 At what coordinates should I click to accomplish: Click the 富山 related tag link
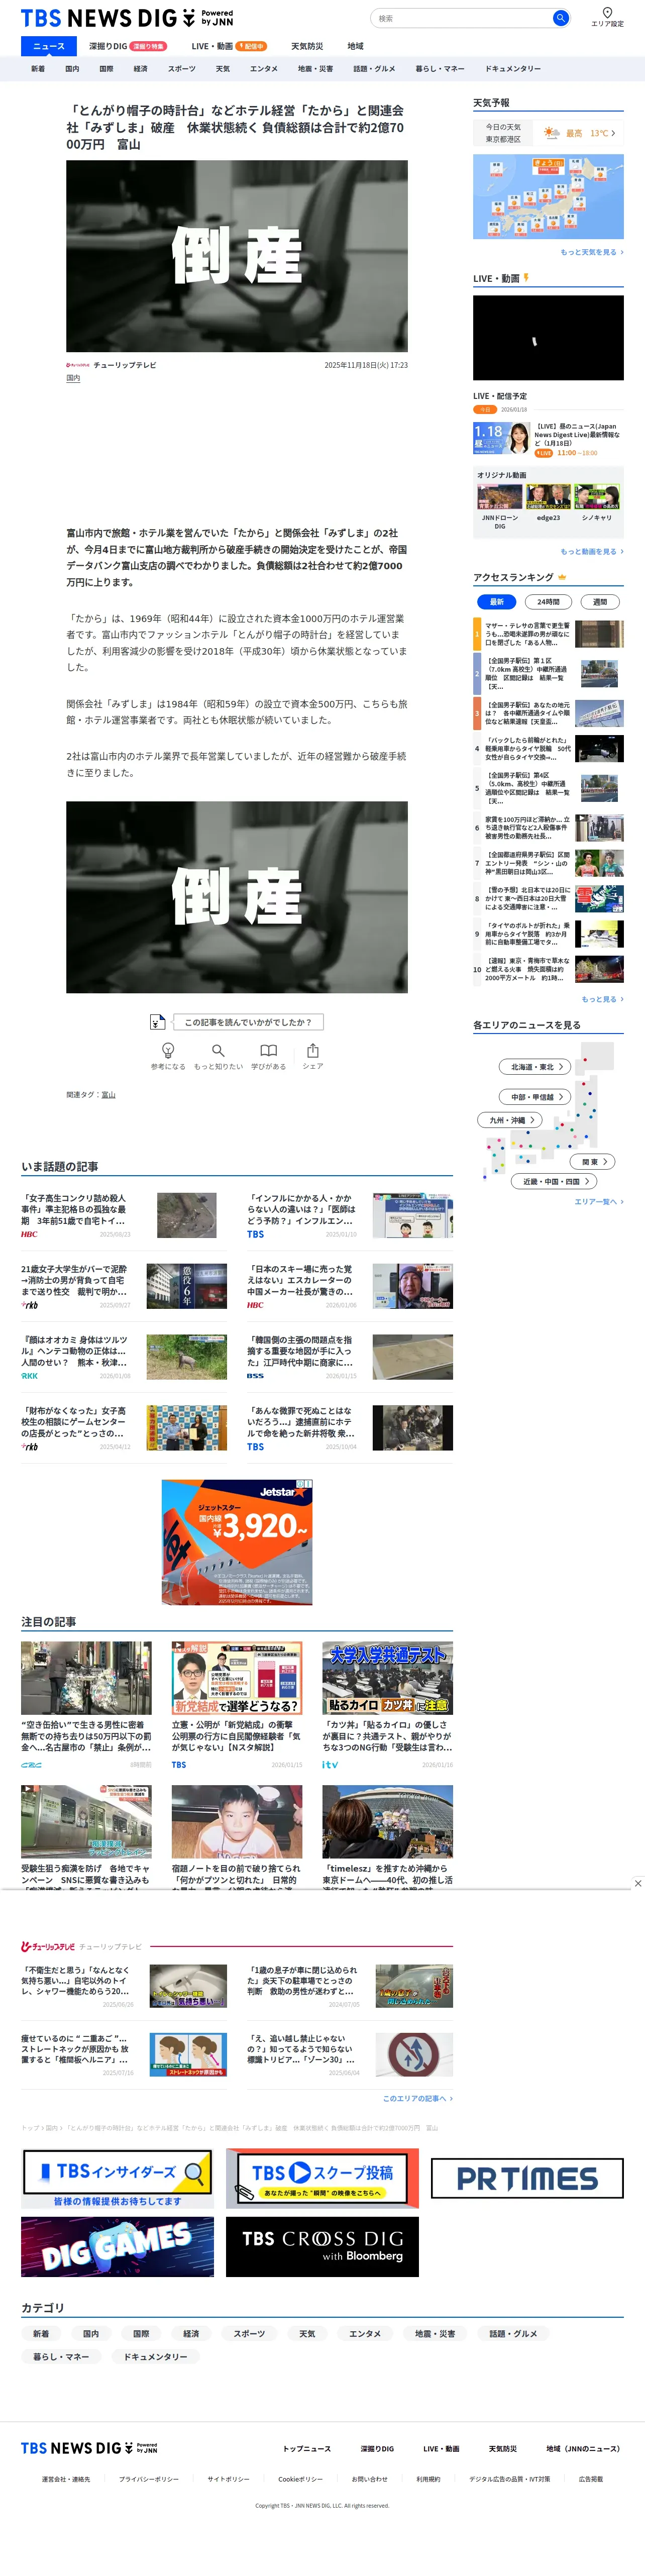point(108,1095)
